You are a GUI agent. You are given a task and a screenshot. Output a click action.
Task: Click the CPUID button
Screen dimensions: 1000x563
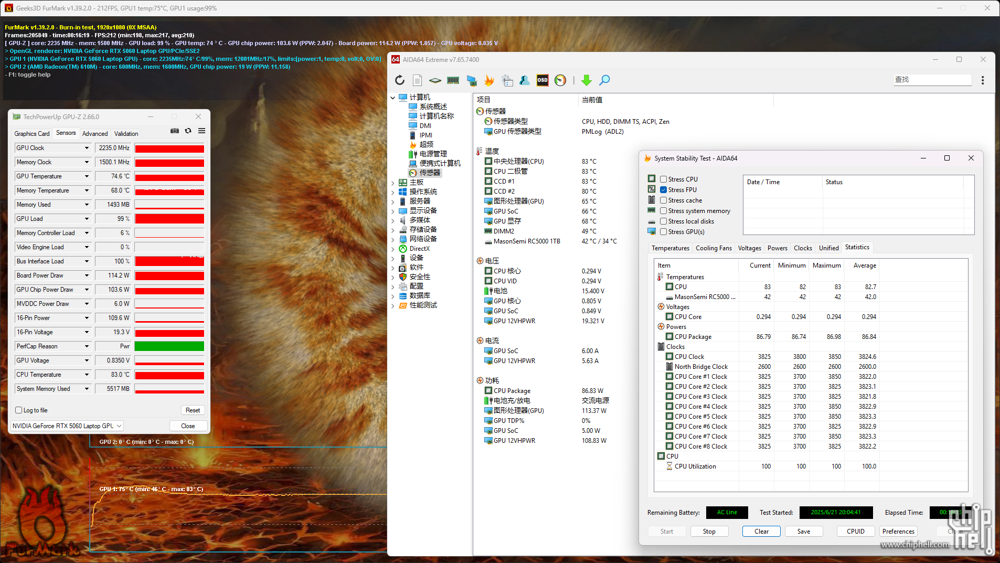856,532
